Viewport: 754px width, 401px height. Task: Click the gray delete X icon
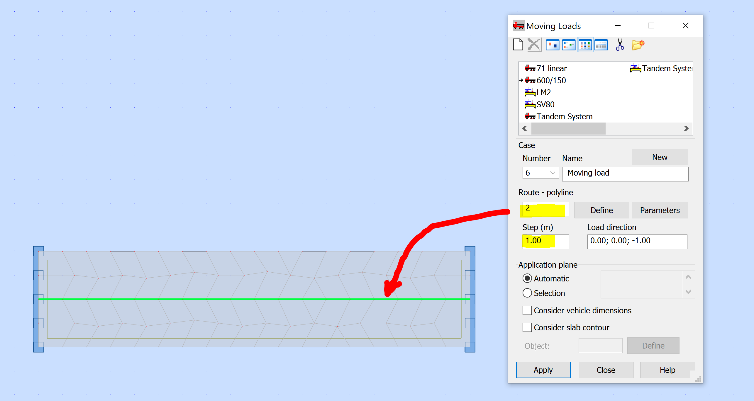[x=534, y=45]
